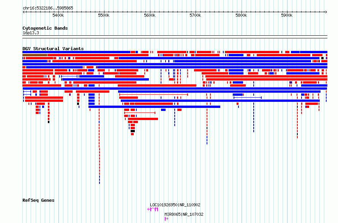Select the Cytogenetic Bands track title
This screenshot has width=338, height=223.
(x=45, y=28)
